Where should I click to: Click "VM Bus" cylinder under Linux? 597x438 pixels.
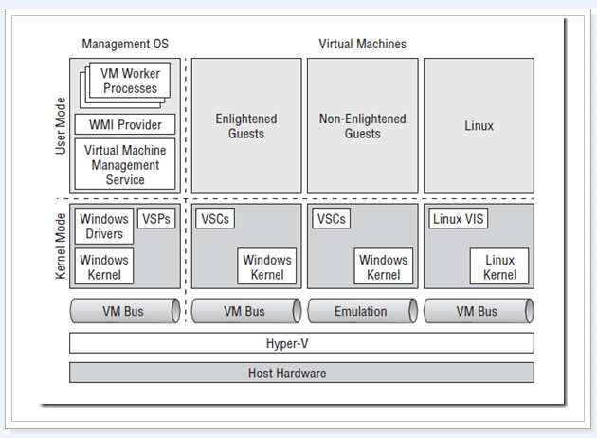pyautogui.click(x=479, y=311)
